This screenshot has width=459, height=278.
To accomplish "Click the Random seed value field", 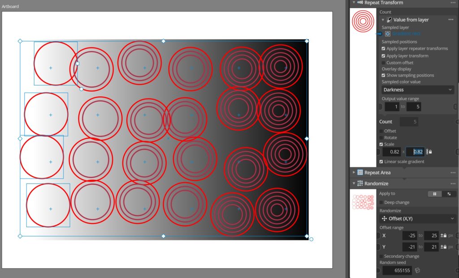I will pos(396,270).
